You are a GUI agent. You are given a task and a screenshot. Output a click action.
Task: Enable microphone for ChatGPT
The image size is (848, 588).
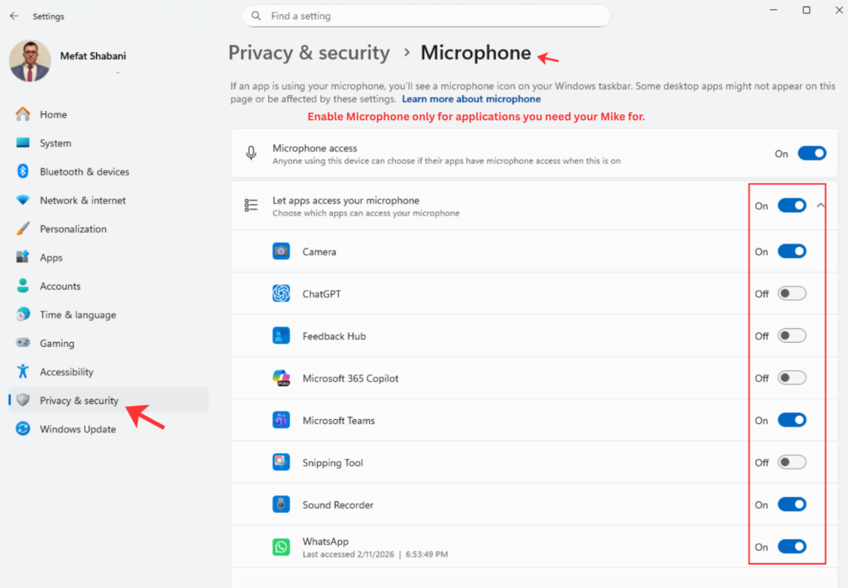coord(791,294)
